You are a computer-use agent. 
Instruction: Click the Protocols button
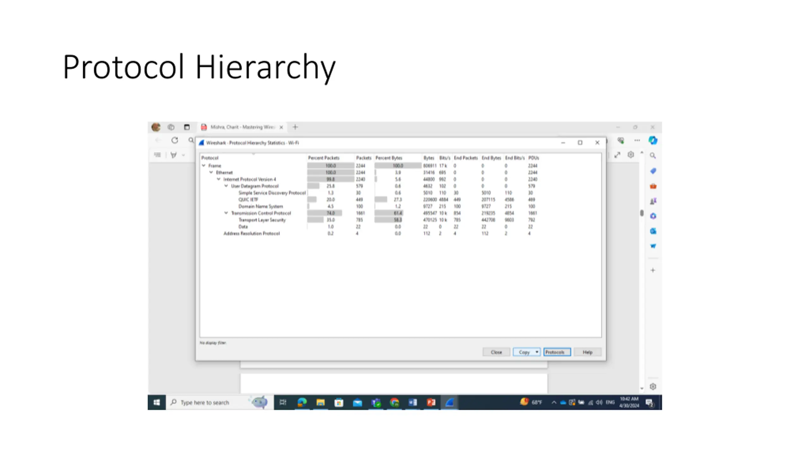tap(557, 352)
